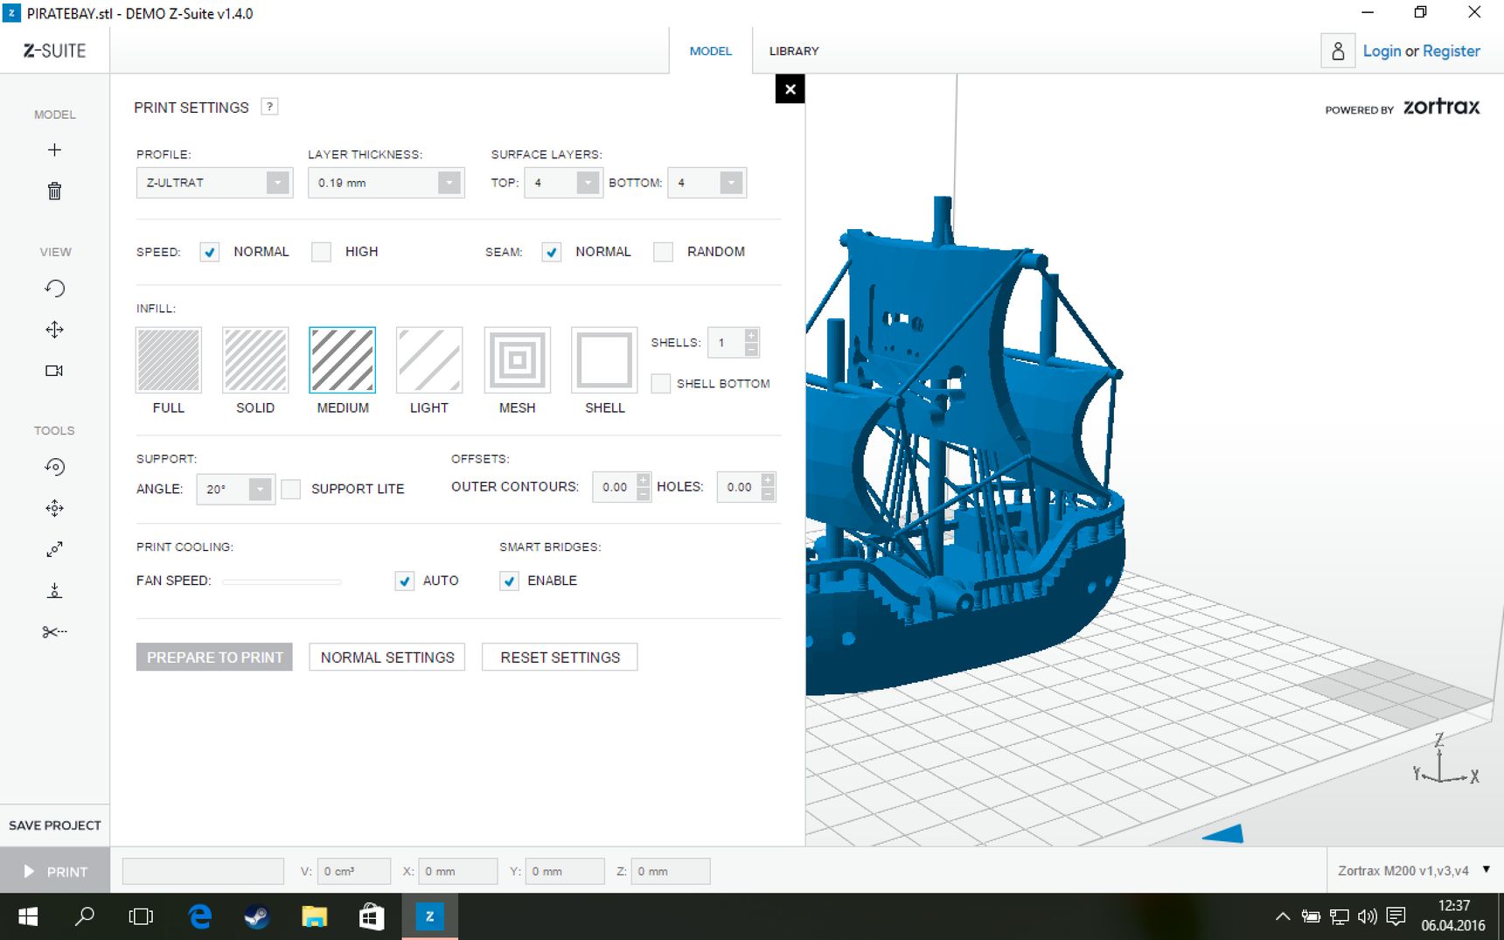
Task: Choose FULL infill pattern
Action: coord(169,359)
